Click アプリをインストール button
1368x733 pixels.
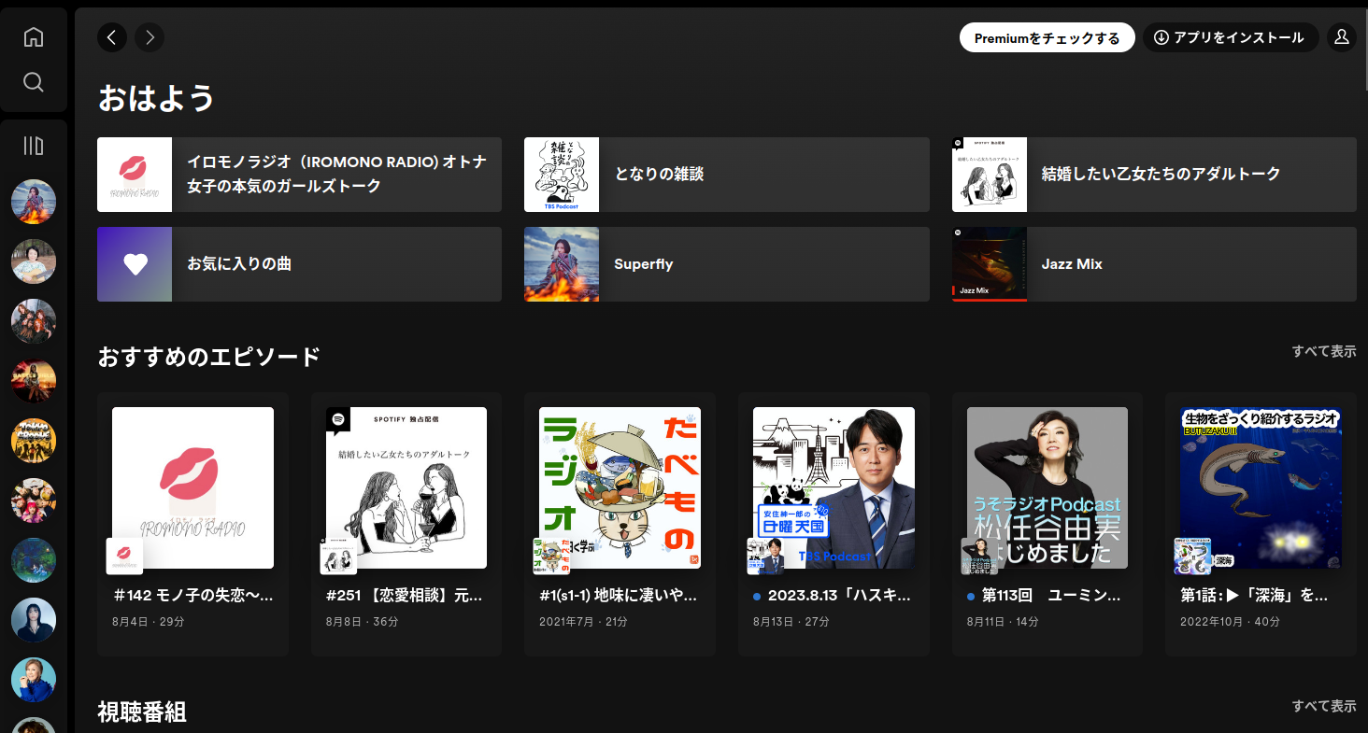(1231, 37)
